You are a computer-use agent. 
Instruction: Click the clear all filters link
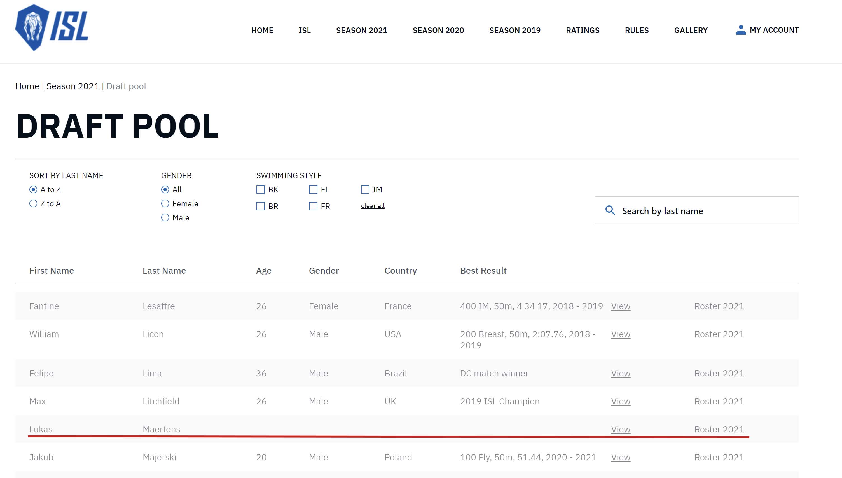coord(373,206)
